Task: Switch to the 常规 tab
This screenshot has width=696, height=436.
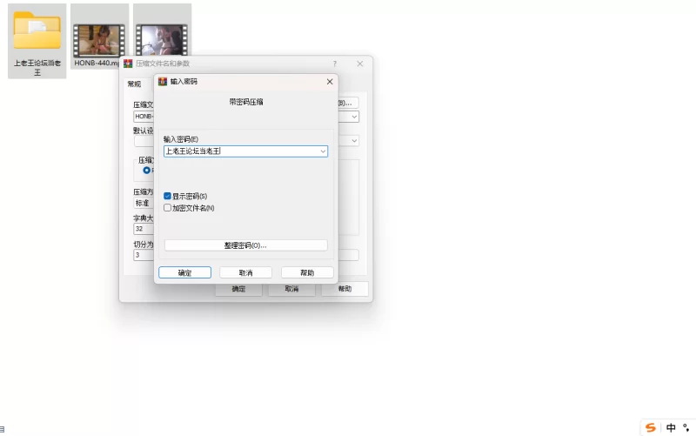Action: click(134, 84)
